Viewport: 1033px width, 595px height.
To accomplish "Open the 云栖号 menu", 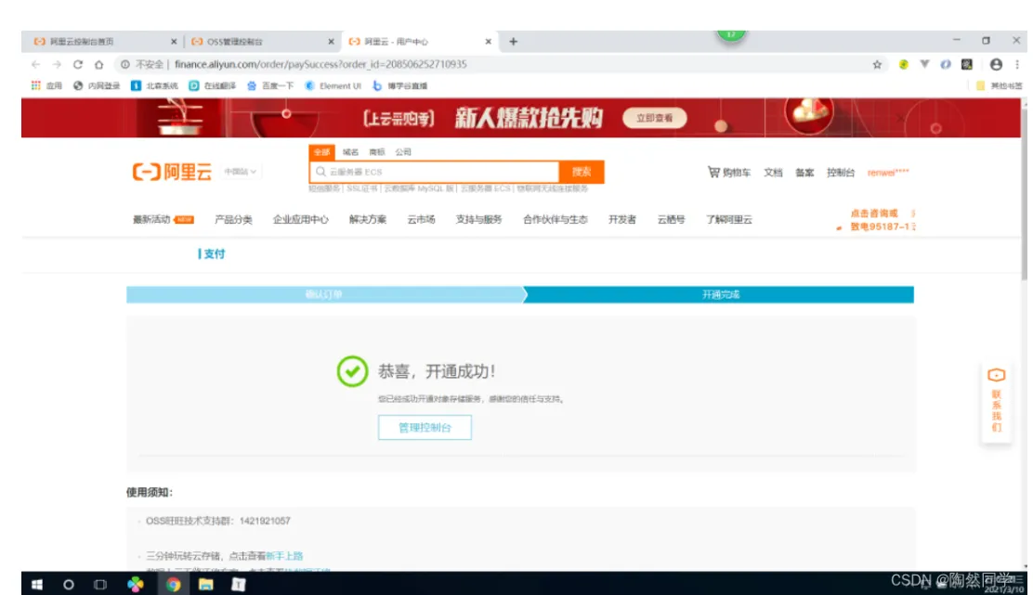I will coord(671,219).
